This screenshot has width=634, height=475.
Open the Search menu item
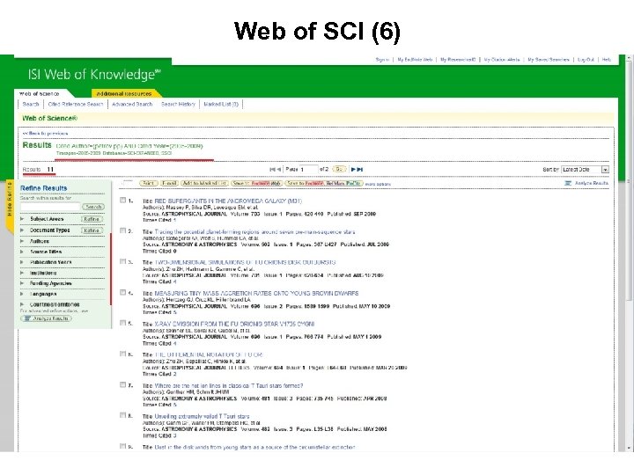click(31, 104)
